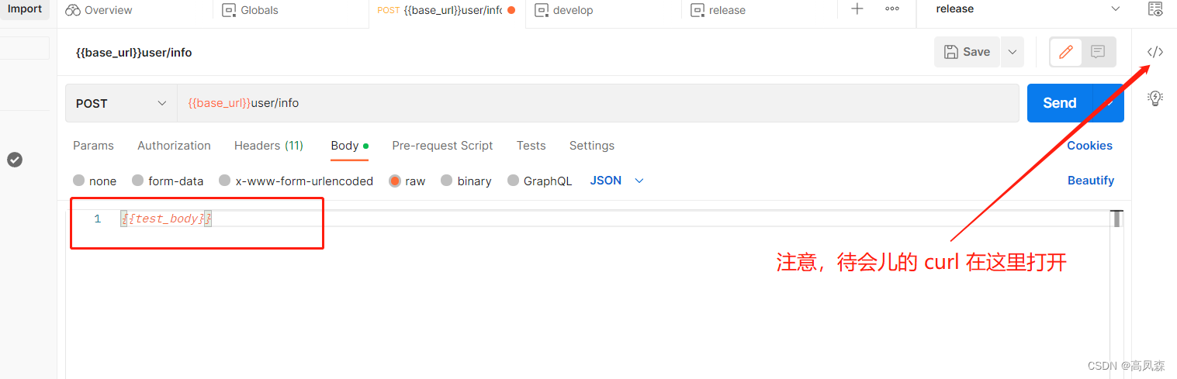Expand the Send button dropdown arrow

point(1109,103)
